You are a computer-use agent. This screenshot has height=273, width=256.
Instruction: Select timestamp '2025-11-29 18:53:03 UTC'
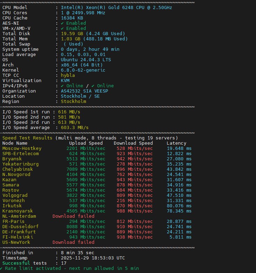pyautogui.click(x=93, y=258)
